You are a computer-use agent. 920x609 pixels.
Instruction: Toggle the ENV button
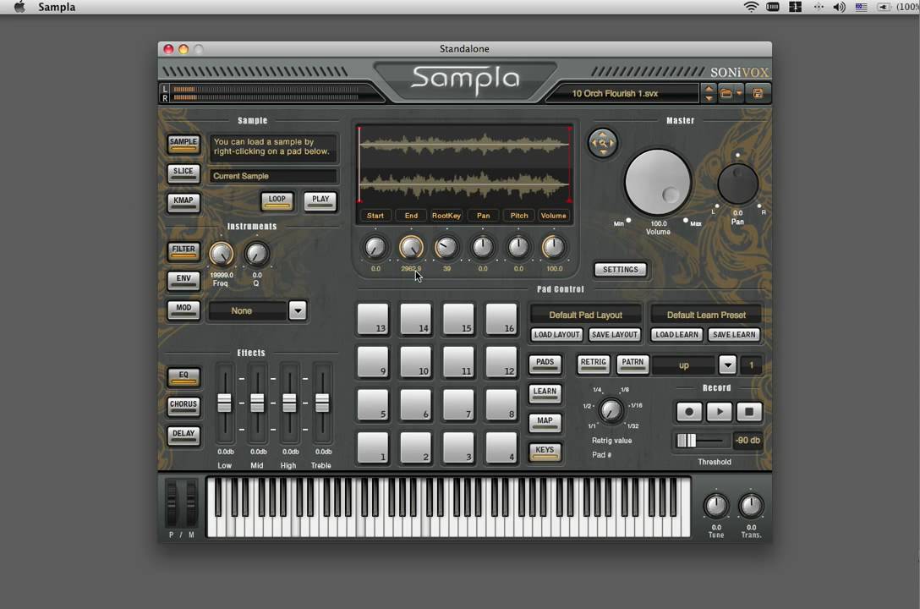click(183, 281)
